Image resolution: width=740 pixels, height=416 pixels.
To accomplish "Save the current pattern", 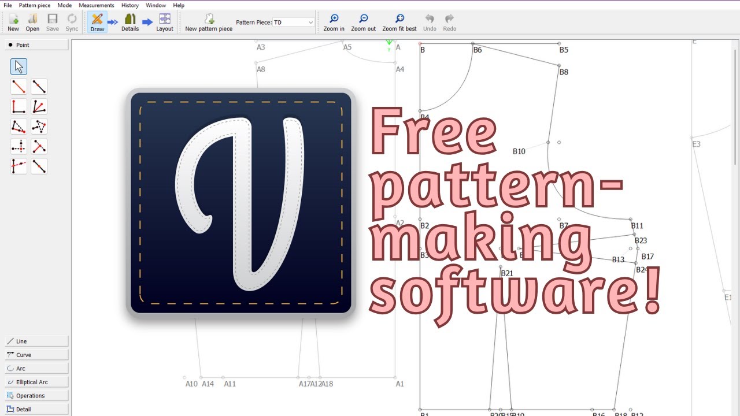I will [53, 23].
